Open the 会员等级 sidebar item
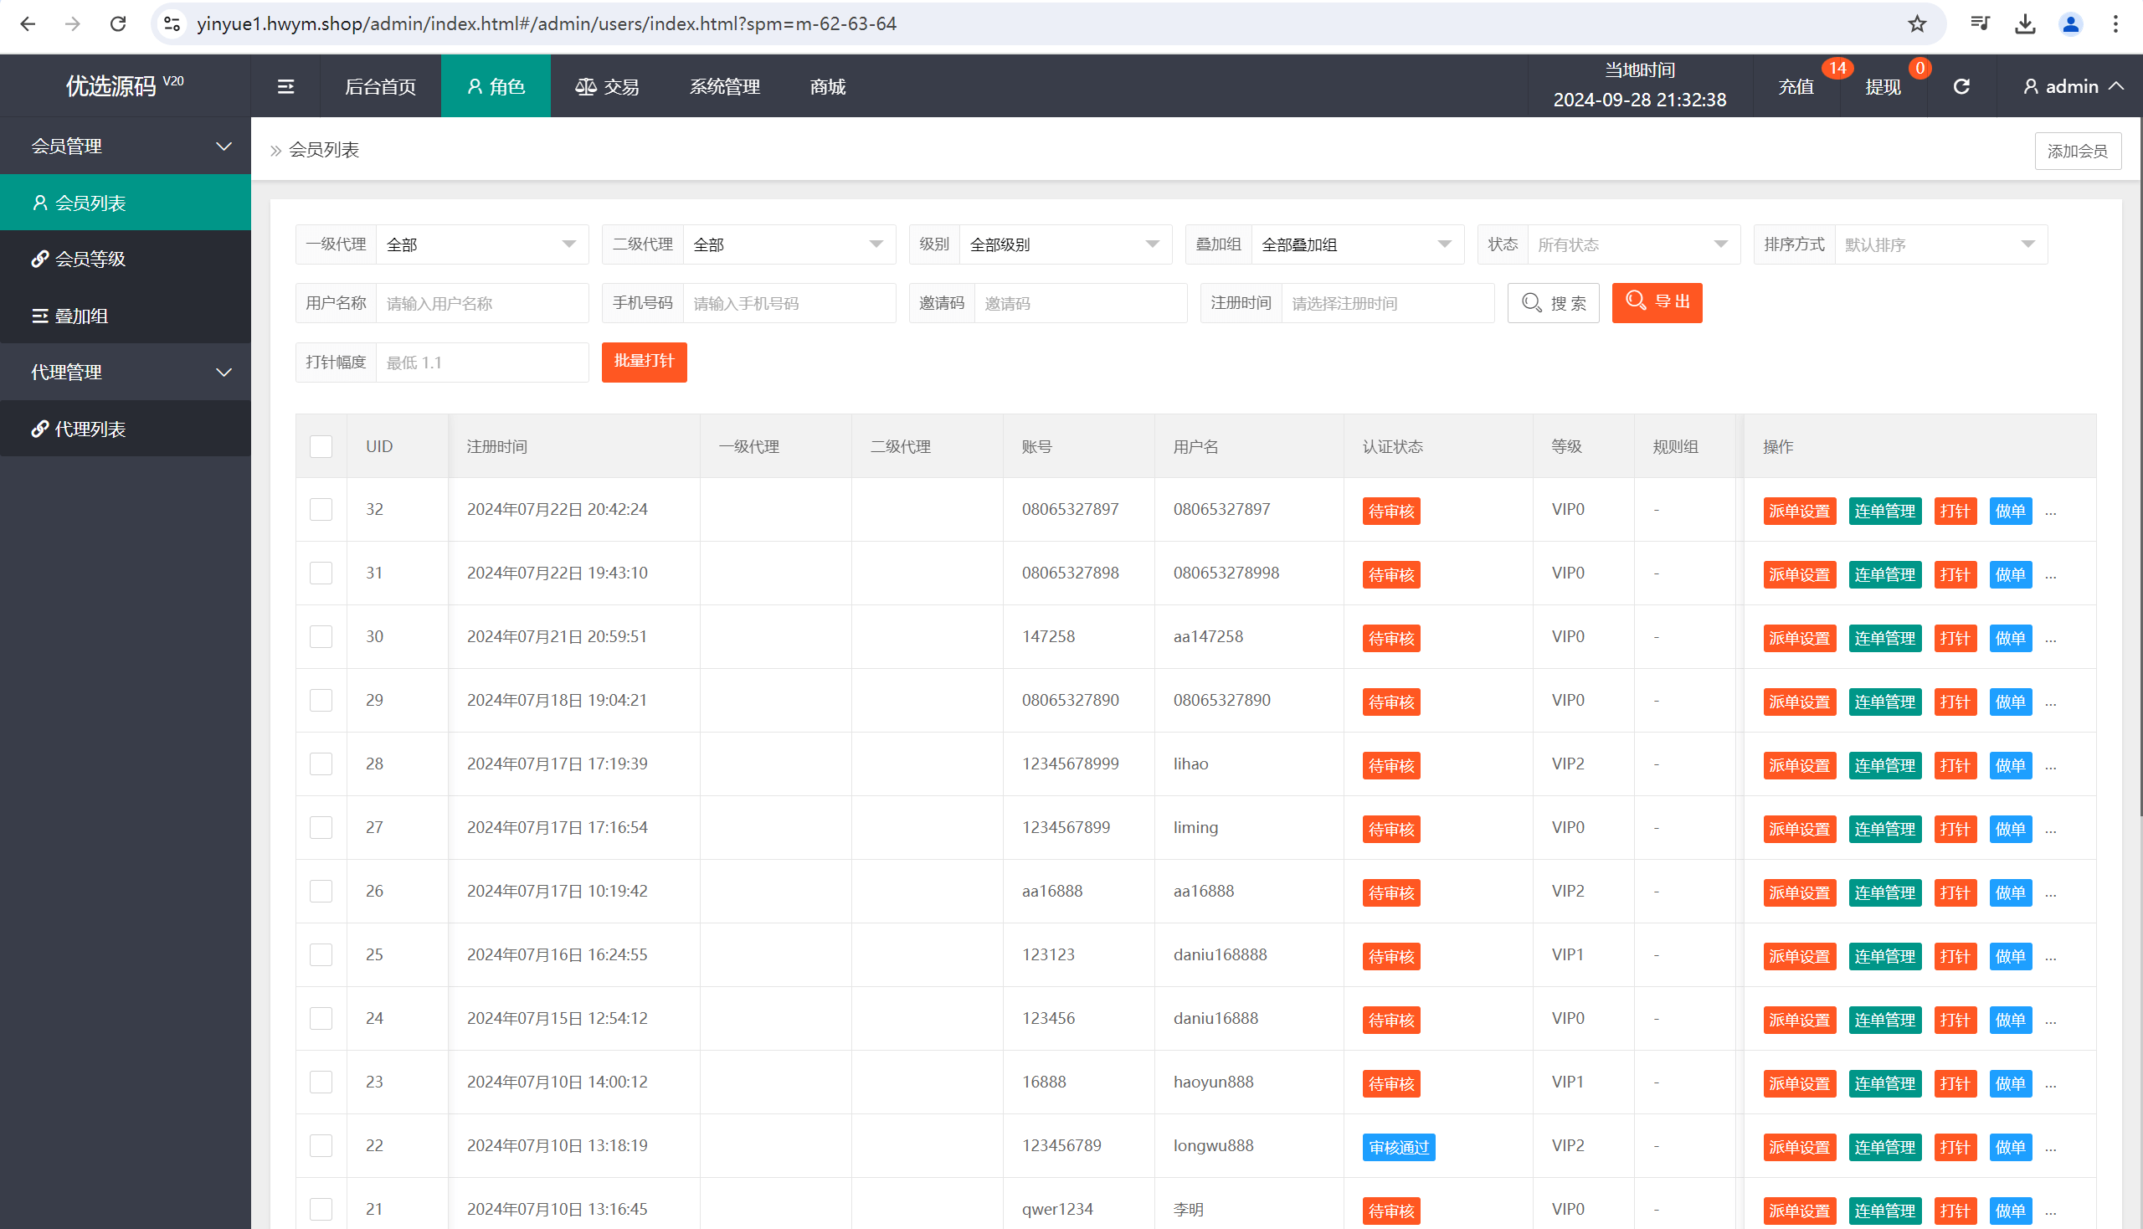Viewport: 2143px width, 1229px height. 90,260
